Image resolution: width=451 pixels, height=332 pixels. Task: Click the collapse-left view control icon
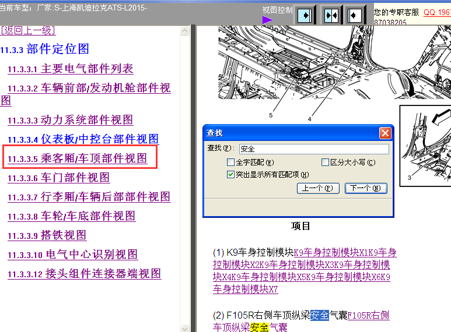(x=354, y=15)
